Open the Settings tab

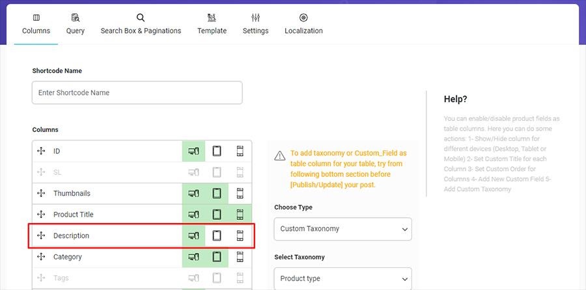[x=256, y=25]
